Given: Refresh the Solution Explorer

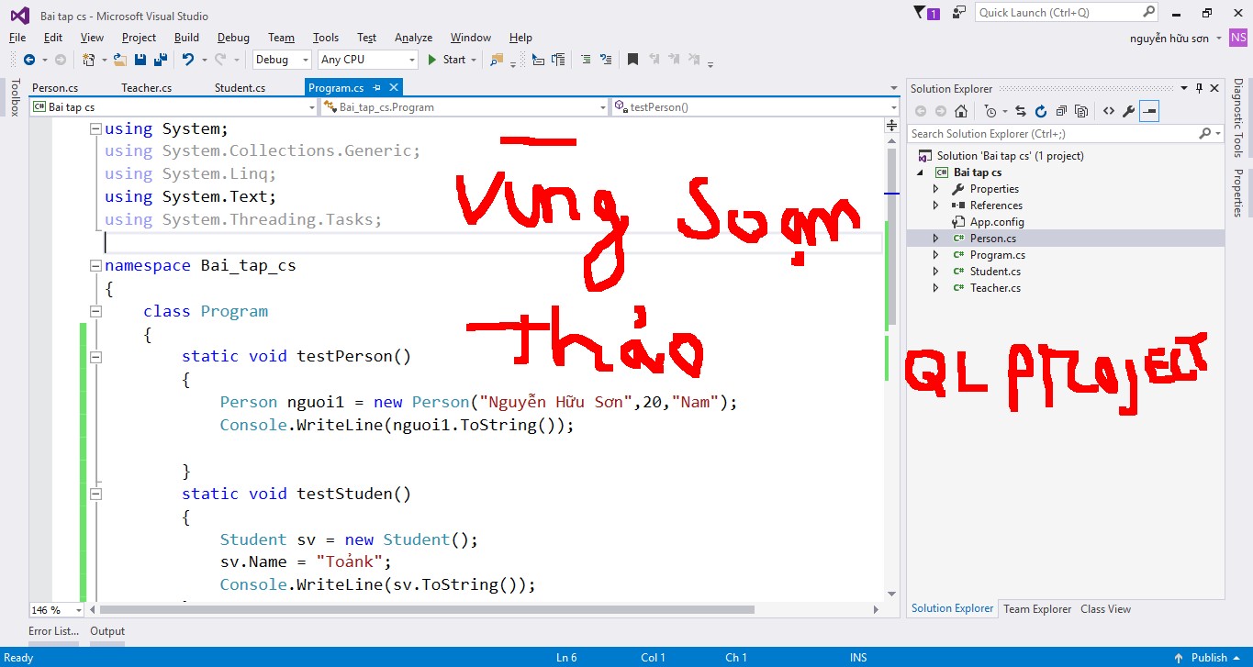Looking at the screenshot, I should tap(1041, 110).
